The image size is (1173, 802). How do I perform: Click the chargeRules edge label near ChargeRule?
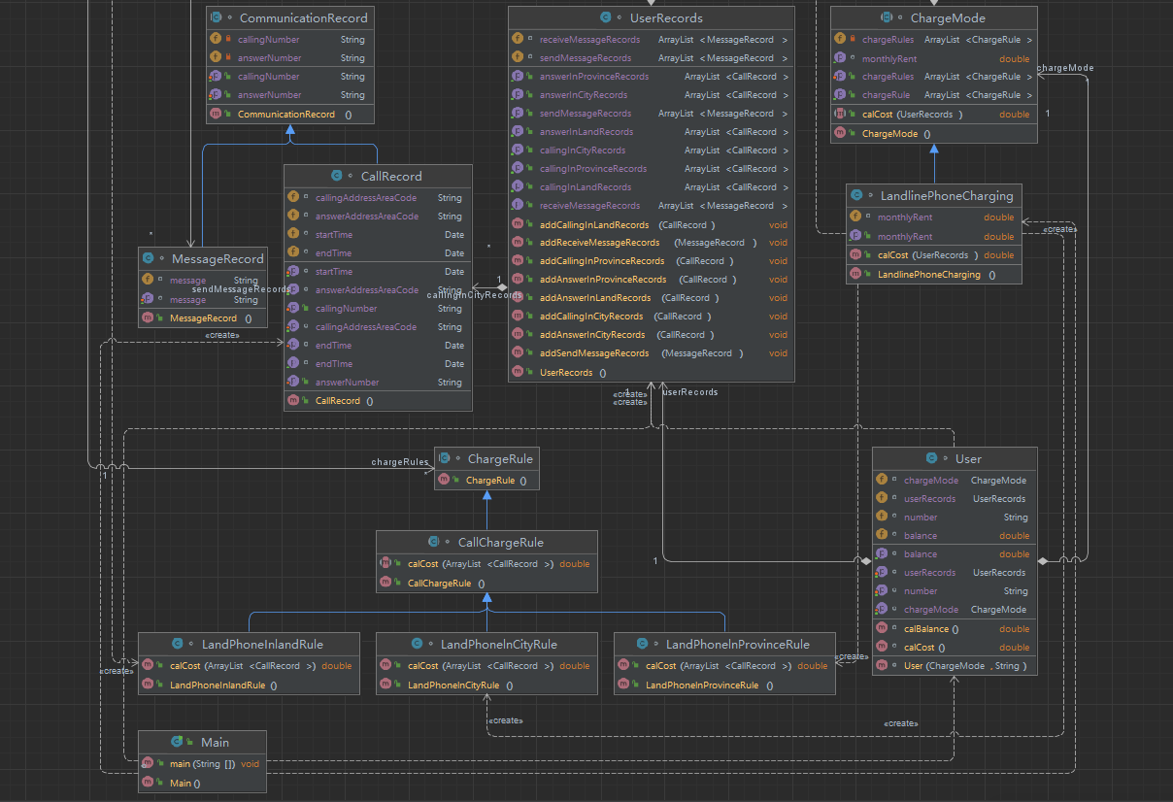(400, 462)
